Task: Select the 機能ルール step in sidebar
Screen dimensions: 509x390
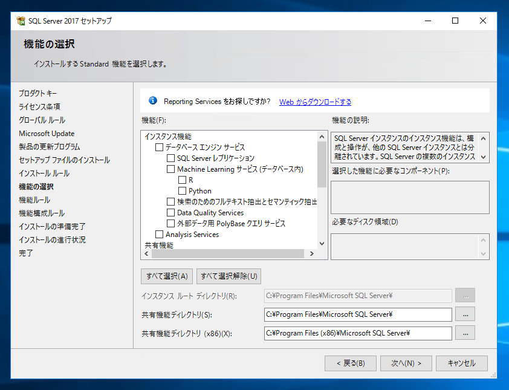Action: coord(34,200)
